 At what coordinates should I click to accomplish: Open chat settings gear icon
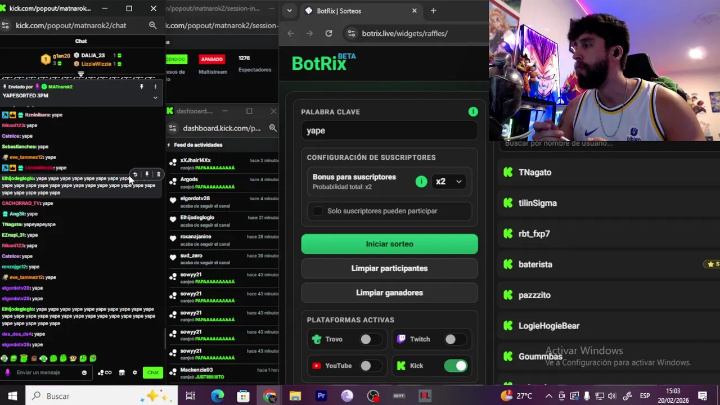click(134, 372)
